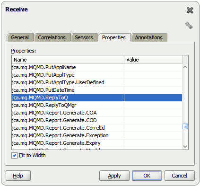
Task: Open Help for this dialog
Action: point(18,176)
